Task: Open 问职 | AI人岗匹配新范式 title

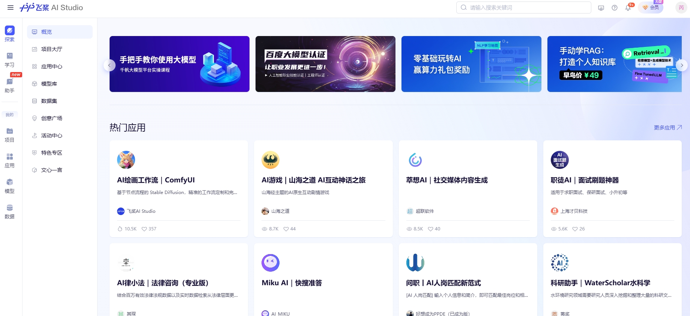Action: tap(443, 283)
